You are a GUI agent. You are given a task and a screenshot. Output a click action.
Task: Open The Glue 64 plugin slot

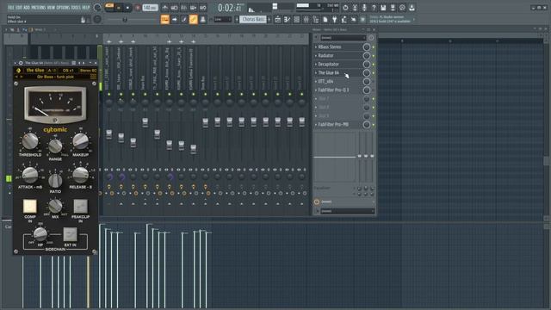coord(339,72)
